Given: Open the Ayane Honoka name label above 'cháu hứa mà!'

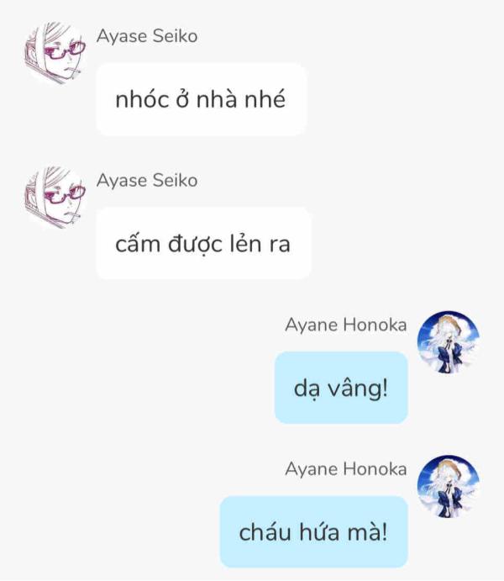Looking at the screenshot, I should point(346,469).
